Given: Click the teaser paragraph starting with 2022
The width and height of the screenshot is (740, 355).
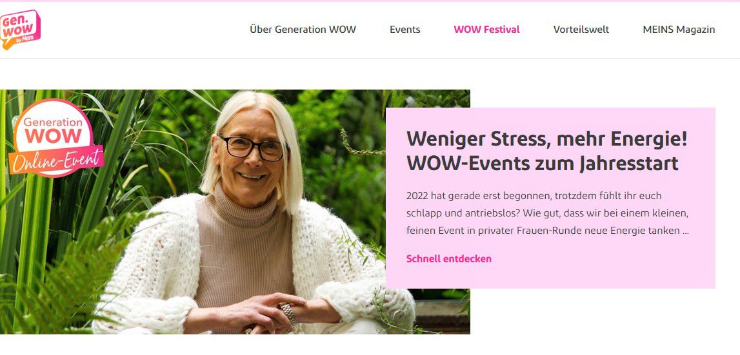Looking at the screenshot, I should click(x=548, y=213).
